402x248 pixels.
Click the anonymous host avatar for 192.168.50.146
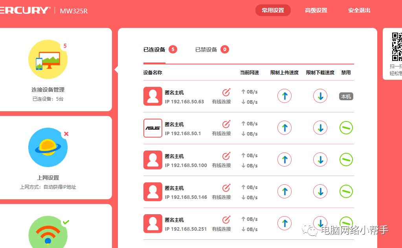click(152, 191)
